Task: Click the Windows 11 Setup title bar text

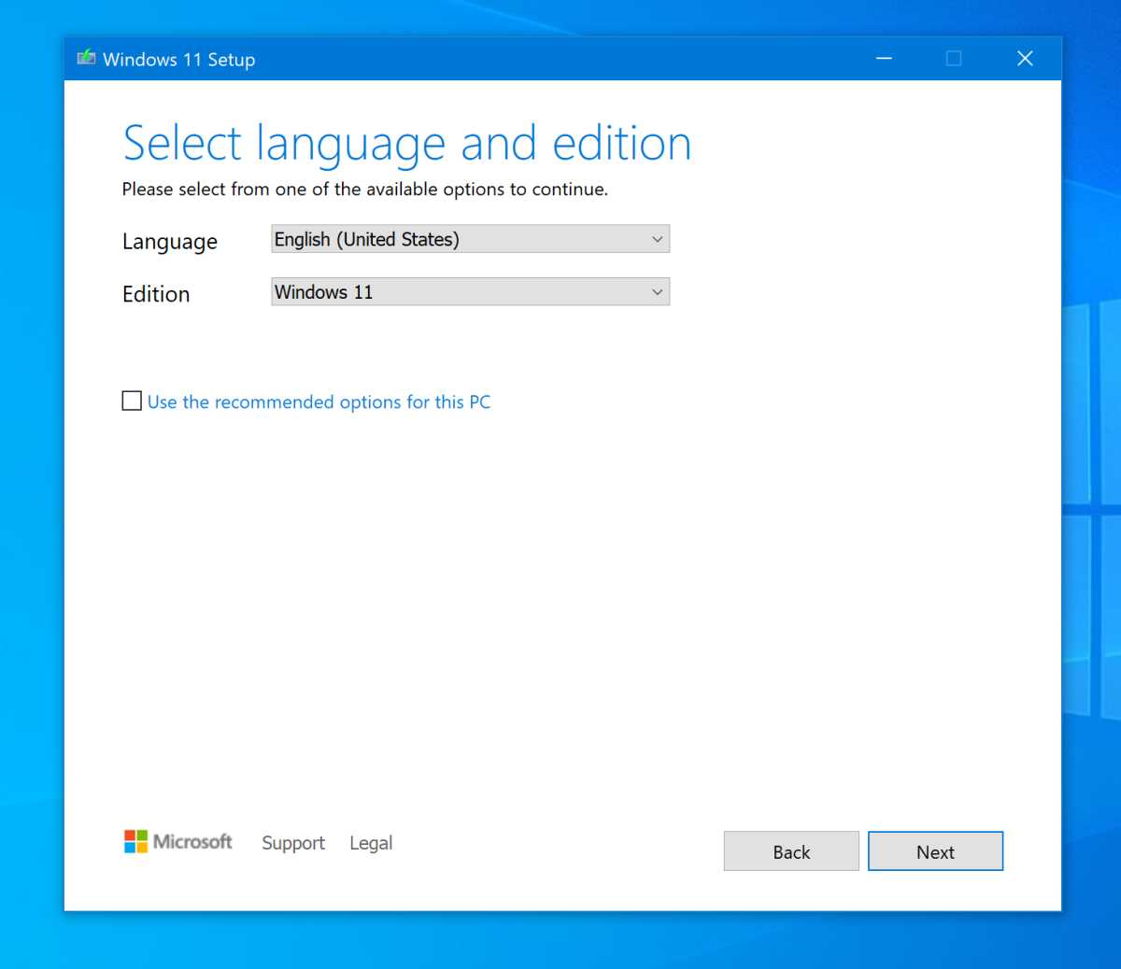Action: (179, 59)
